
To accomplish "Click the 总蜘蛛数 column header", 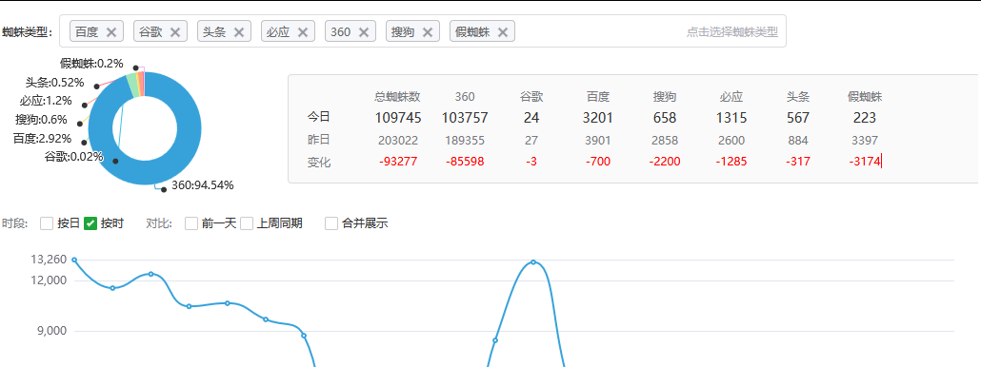I will [x=398, y=97].
